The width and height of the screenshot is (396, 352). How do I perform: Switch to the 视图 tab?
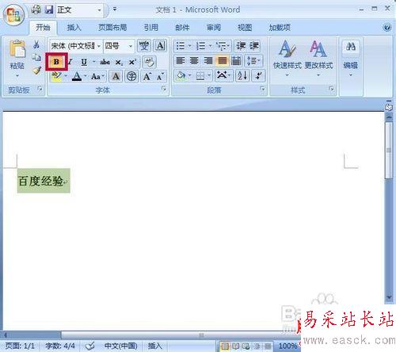point(245,27)
